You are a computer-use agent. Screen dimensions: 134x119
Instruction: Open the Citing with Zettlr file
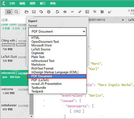coord(13,46)
